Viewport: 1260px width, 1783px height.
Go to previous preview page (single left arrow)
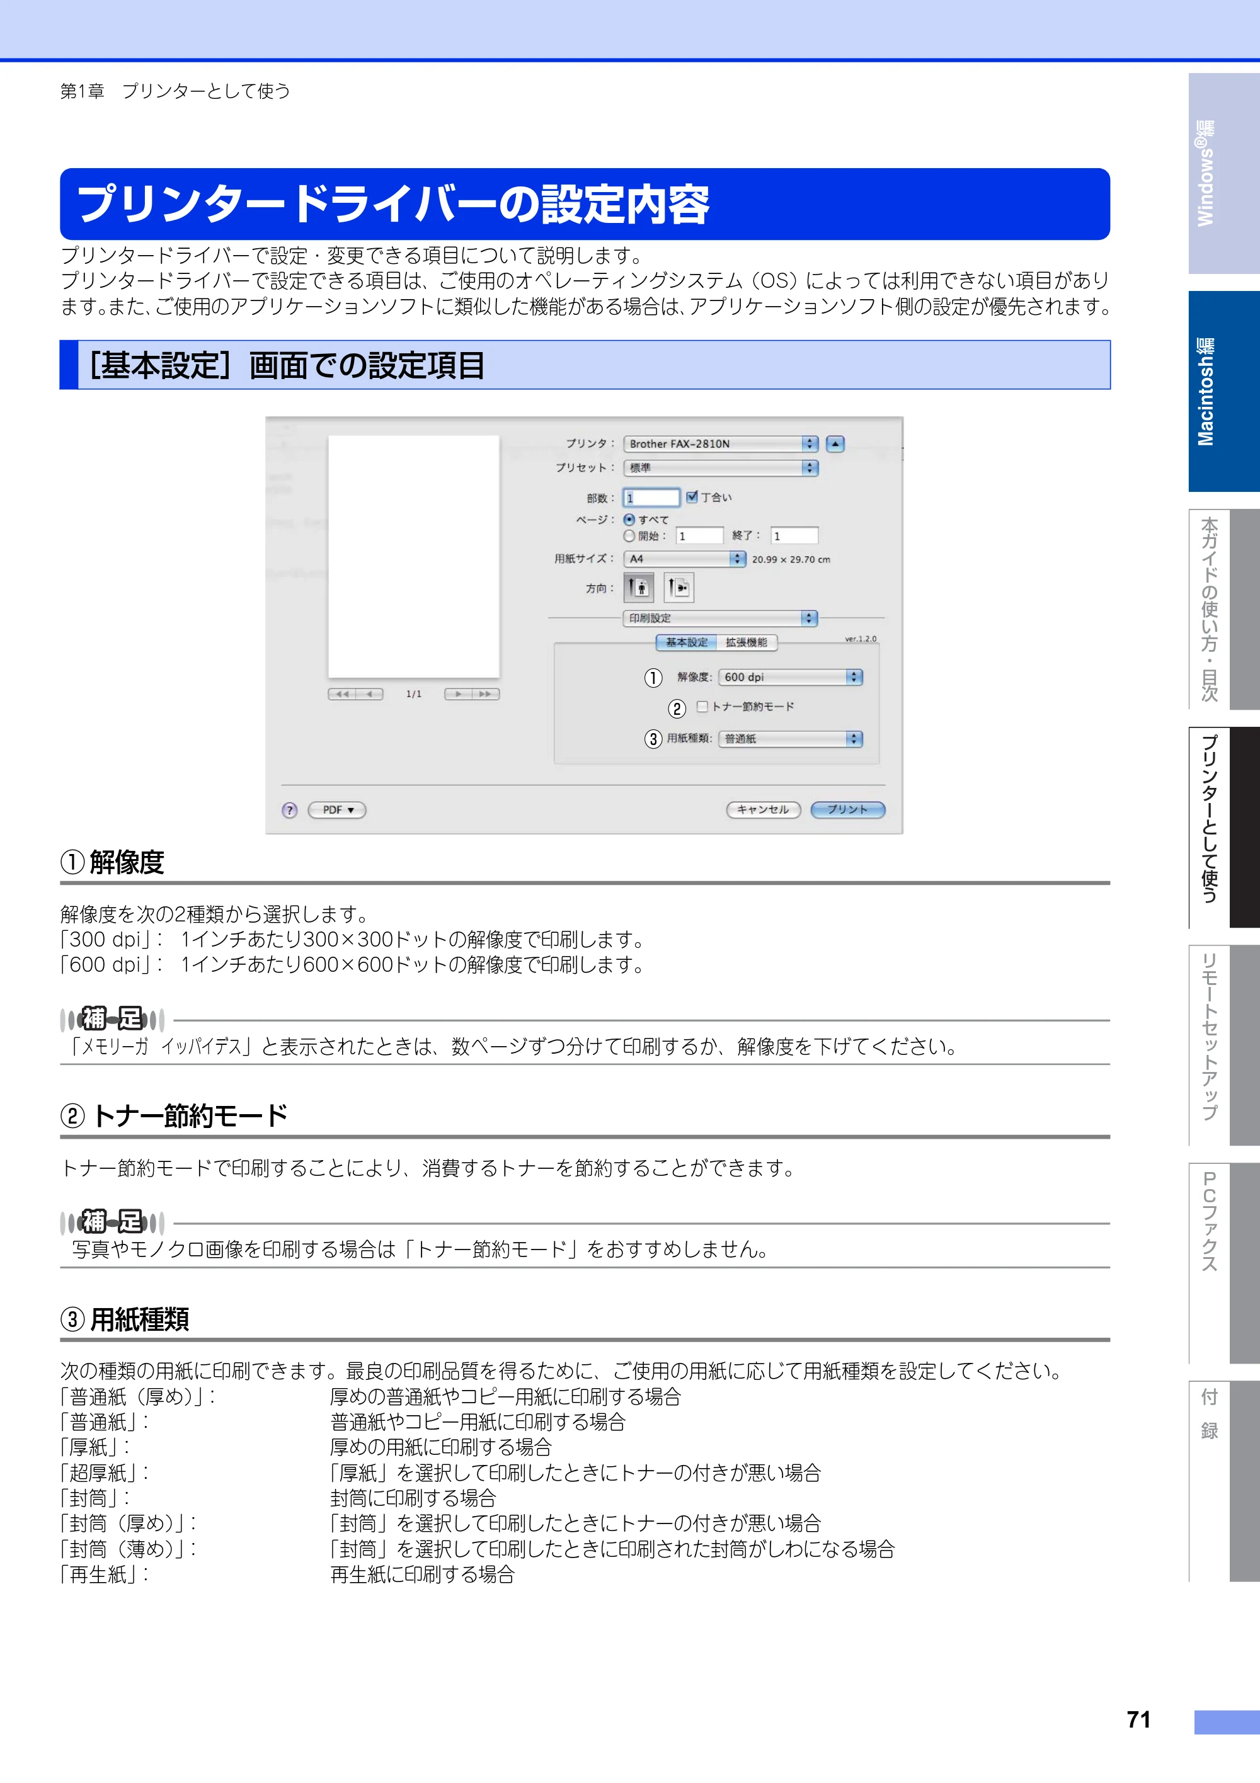[x=370, y=694]
